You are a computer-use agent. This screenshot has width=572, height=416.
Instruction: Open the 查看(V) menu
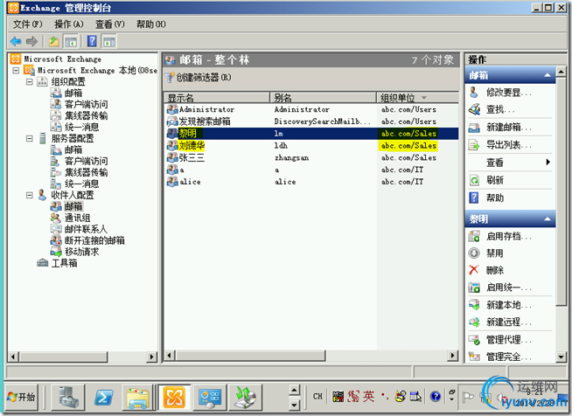(110, 24)
